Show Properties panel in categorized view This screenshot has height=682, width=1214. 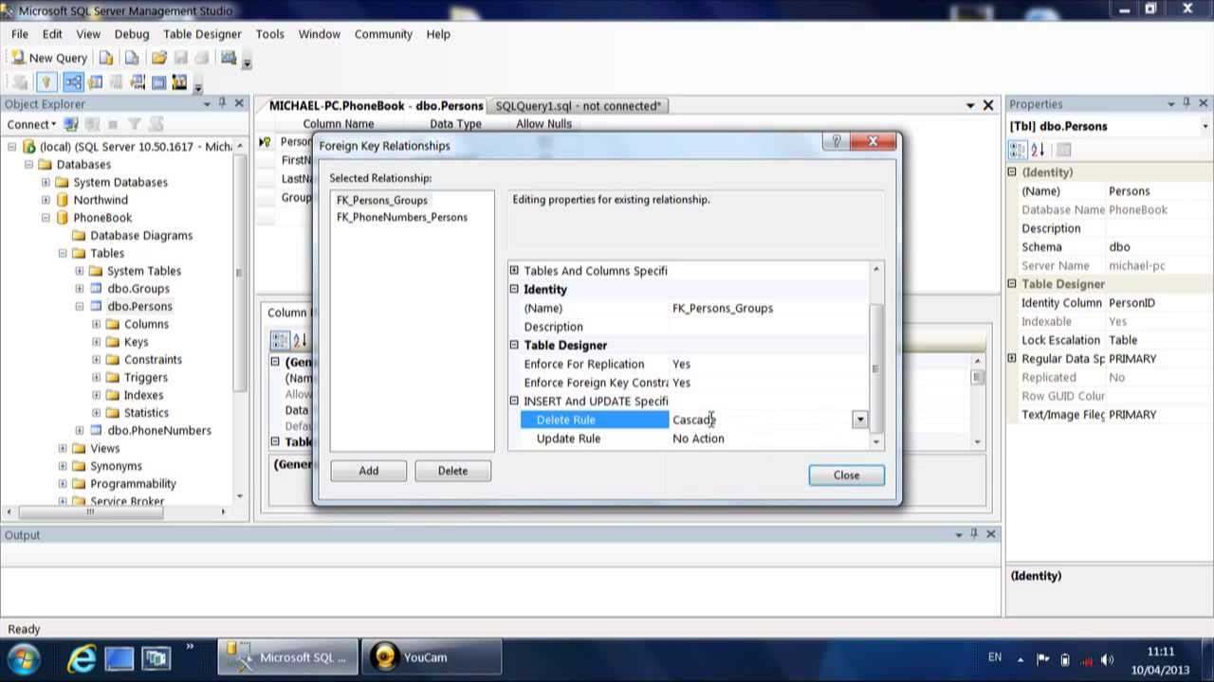(x=1018, y=150)
